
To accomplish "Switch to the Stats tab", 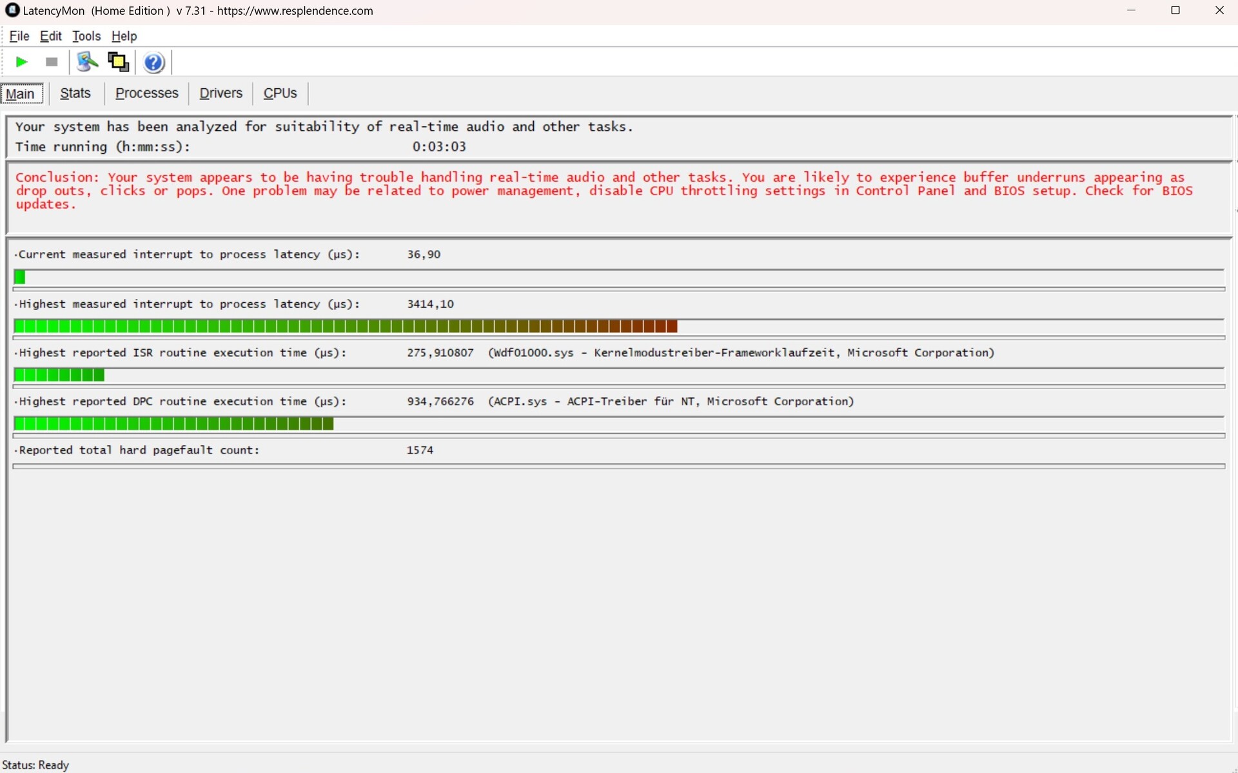I will (x=75, y=93).
